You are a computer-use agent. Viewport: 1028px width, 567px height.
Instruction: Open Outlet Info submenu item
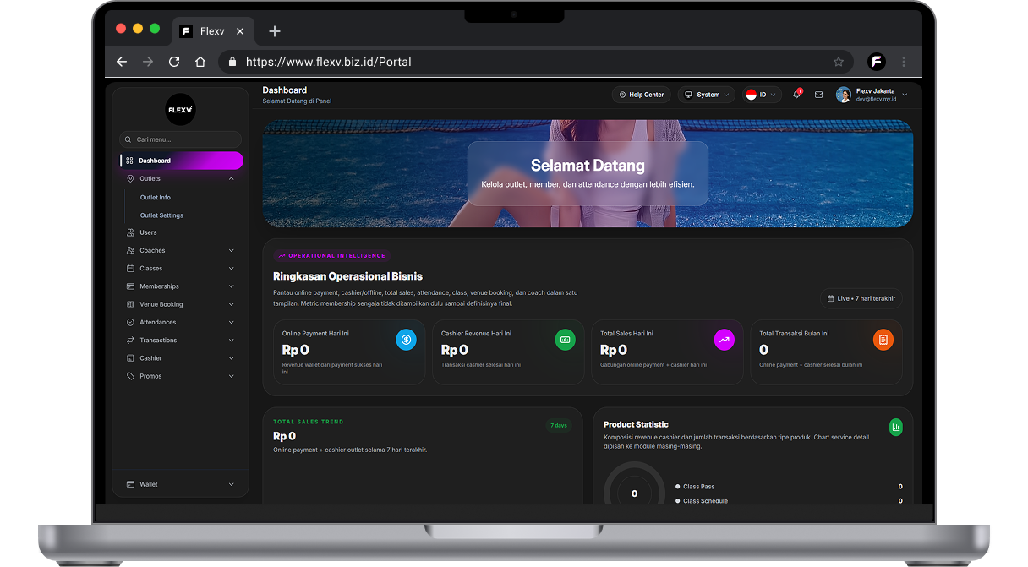click(x=156, y=197)
